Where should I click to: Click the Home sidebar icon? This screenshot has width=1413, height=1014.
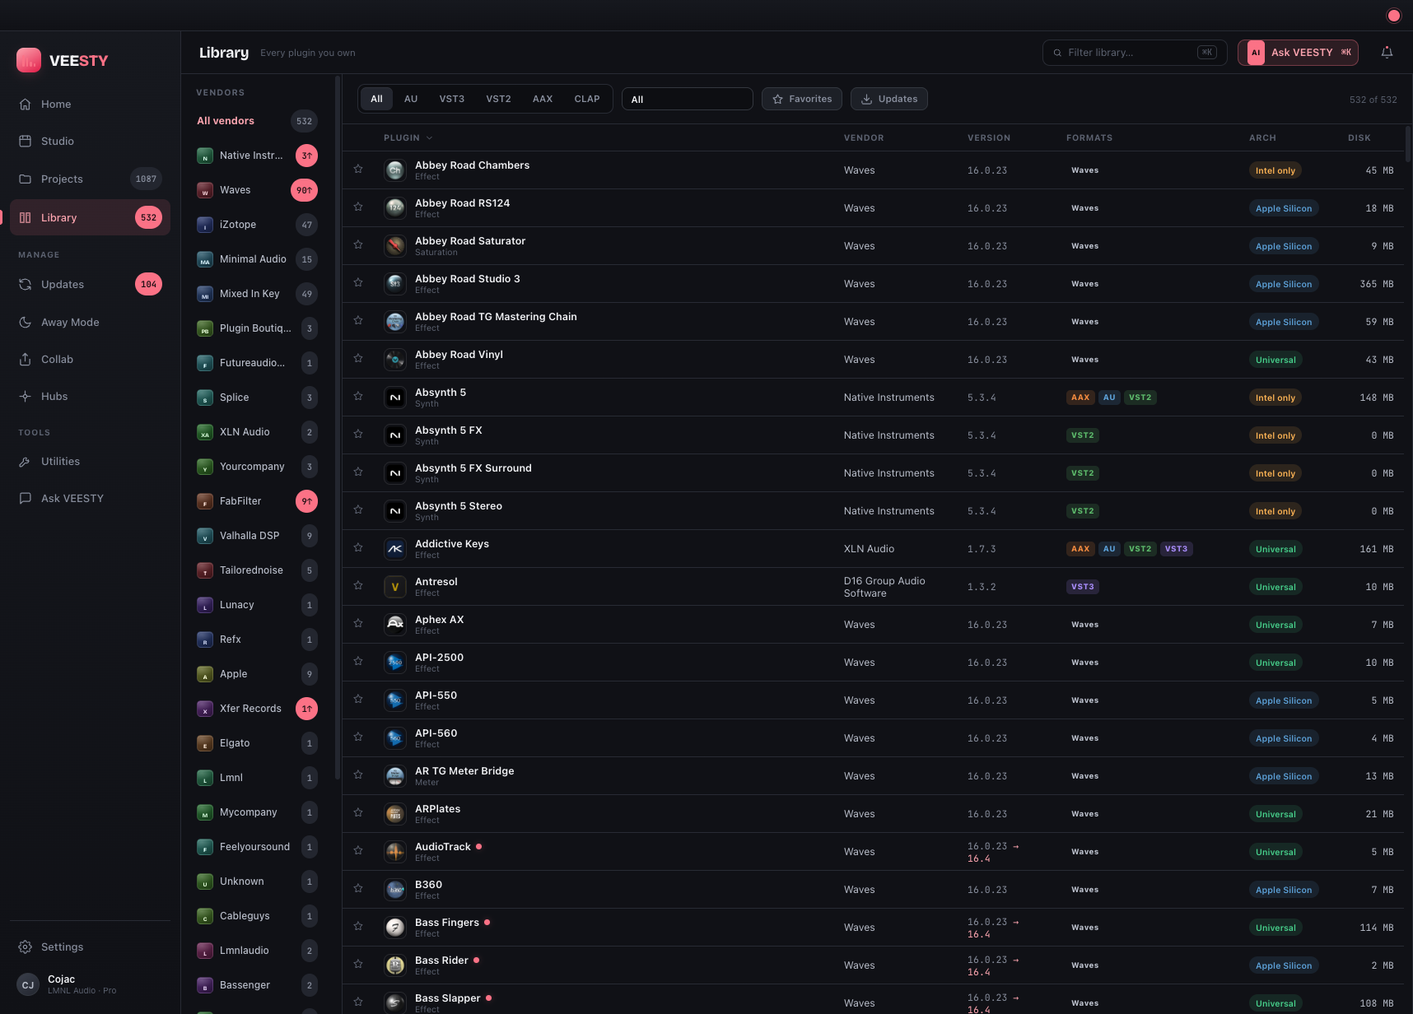click(x=26, y=105)
